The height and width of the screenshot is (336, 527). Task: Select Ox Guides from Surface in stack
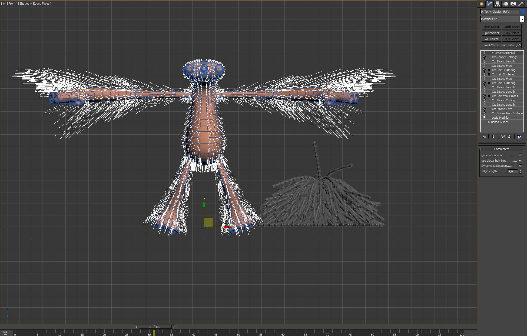tap(507, 113)
